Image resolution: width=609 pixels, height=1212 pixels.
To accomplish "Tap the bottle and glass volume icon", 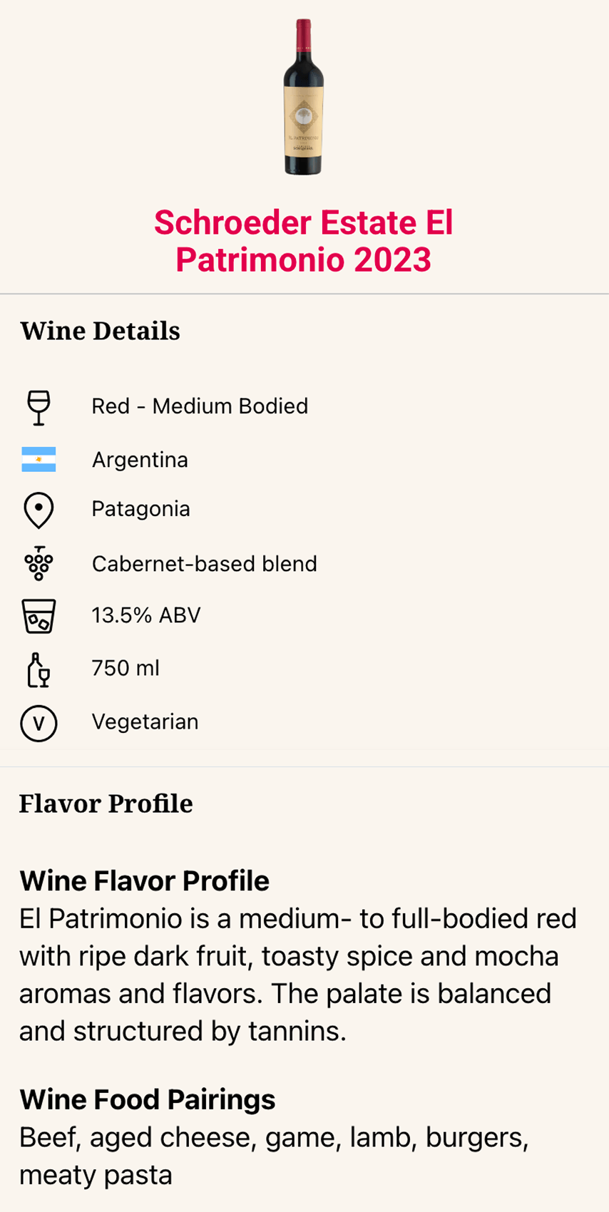I will 39,670.
